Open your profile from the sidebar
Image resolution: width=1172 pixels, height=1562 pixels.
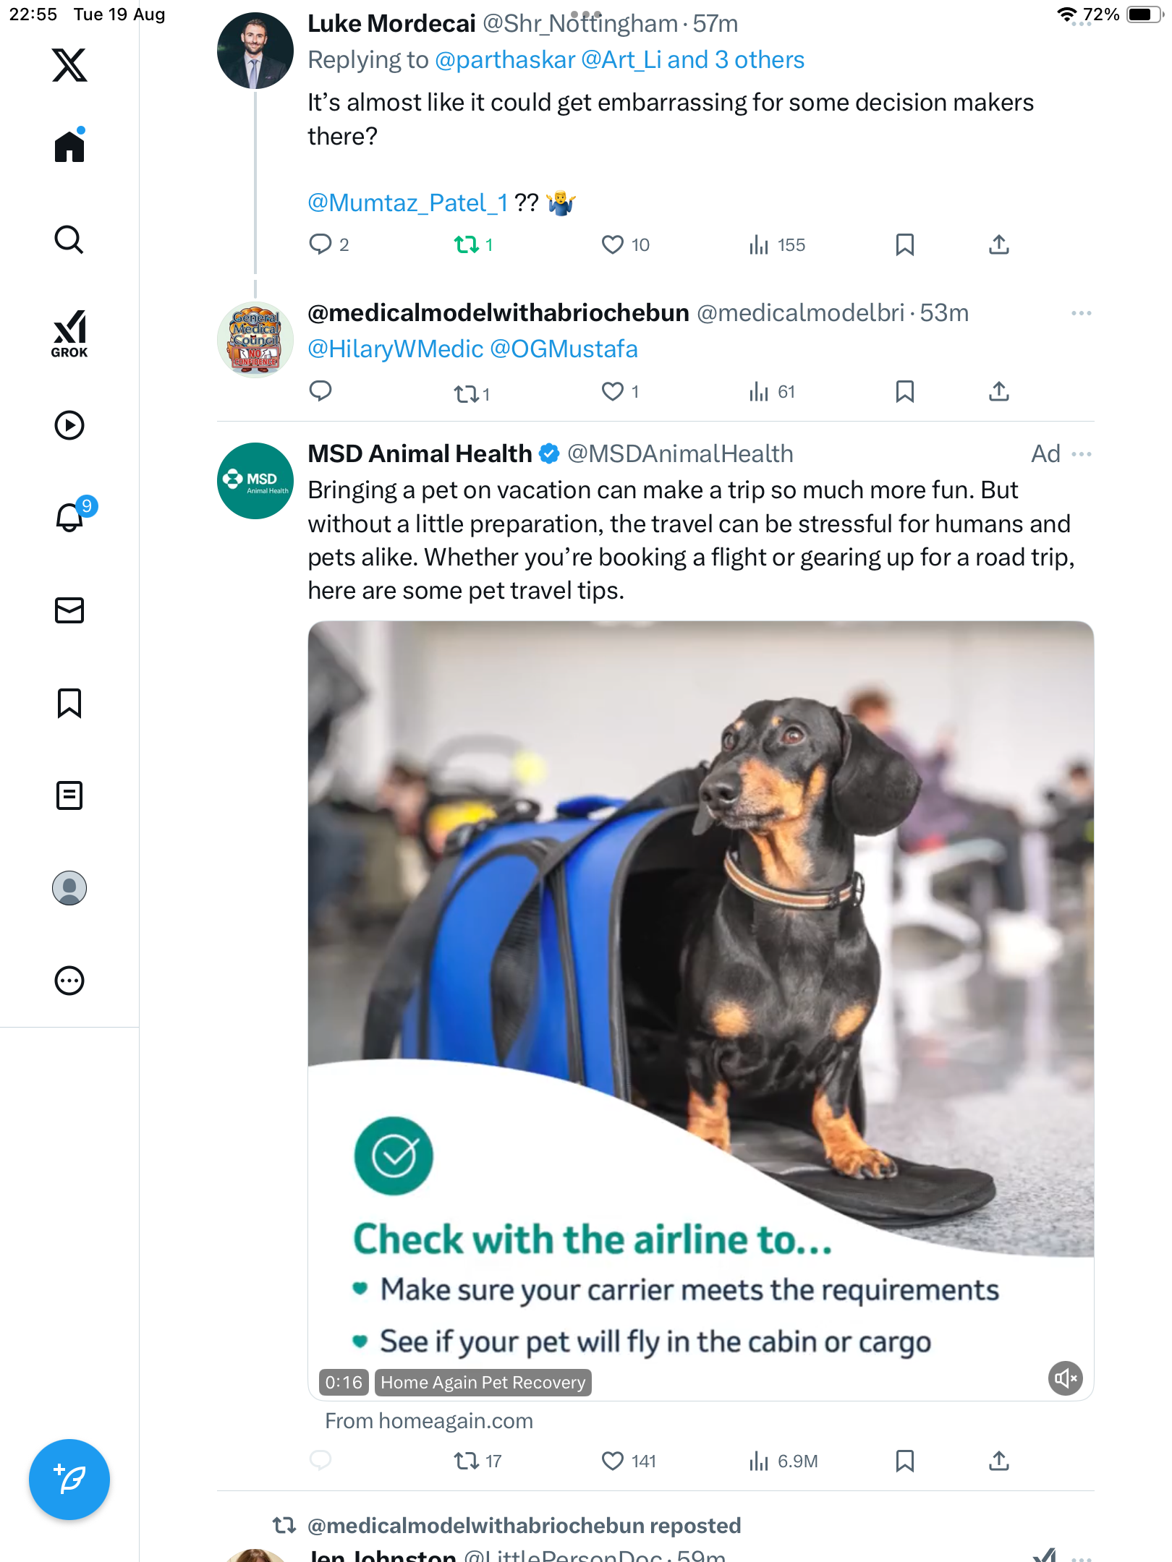point(69,888)
